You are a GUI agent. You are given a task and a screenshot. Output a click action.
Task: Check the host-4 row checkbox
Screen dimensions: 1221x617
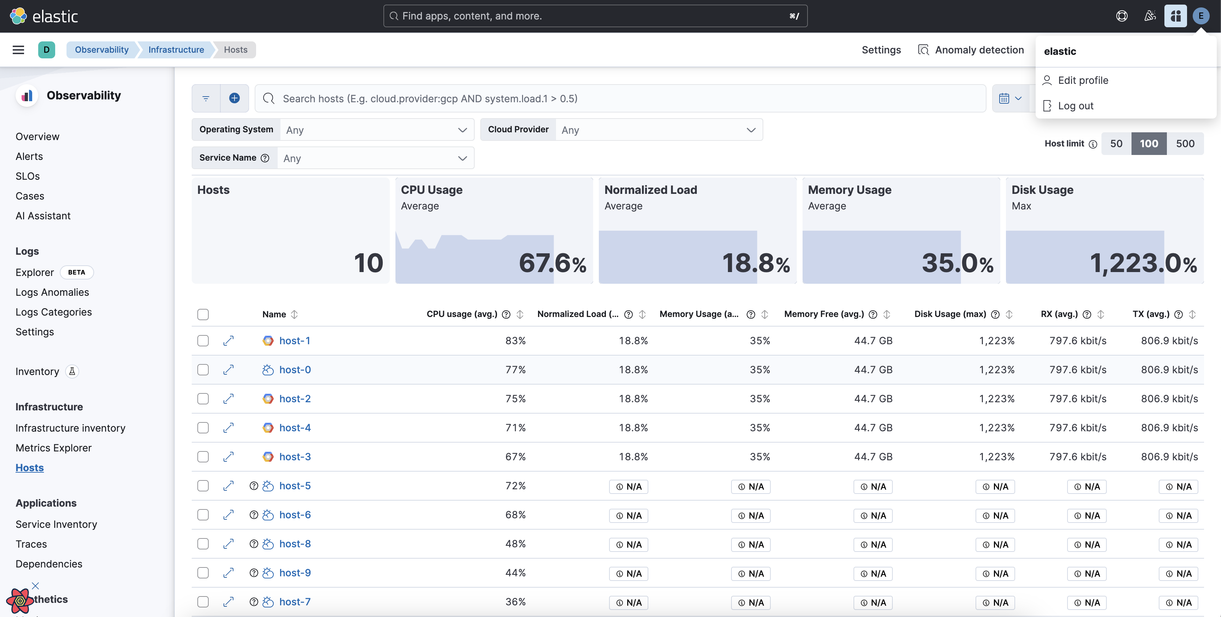[x=203, y=428]
